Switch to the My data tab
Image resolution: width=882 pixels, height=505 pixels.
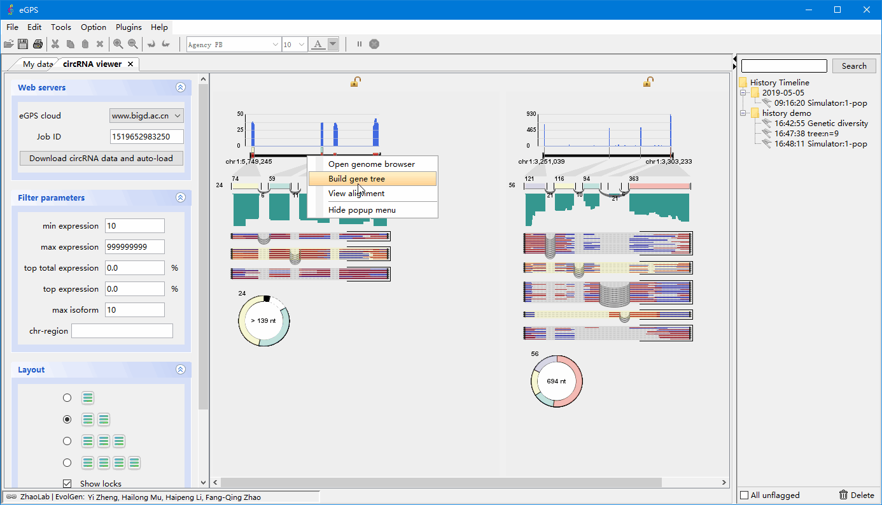tap(38, 64)
